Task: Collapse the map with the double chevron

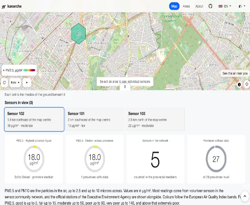Action: 125,87
